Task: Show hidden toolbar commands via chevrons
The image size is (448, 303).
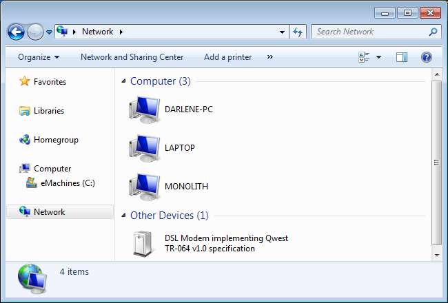Action: [269, 57]
